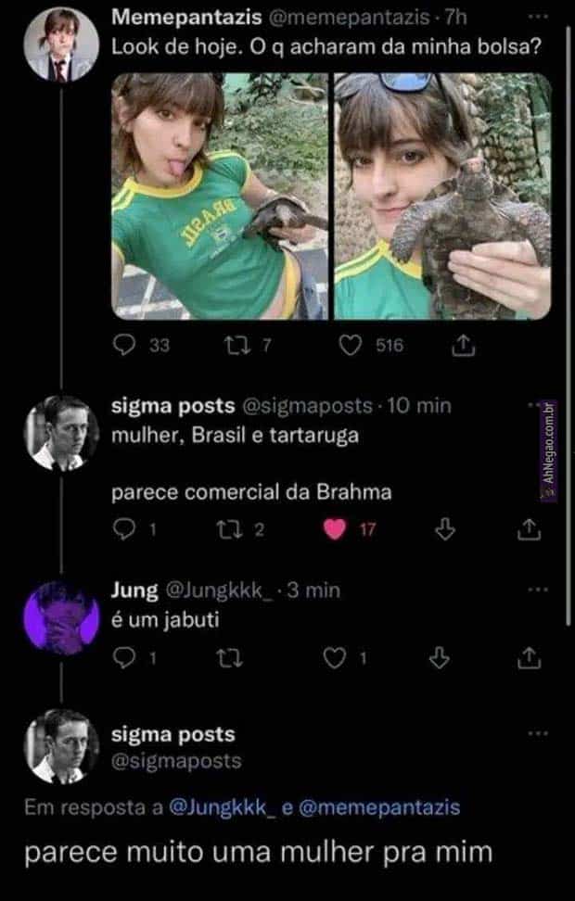Viewport: 575px width, 901px height.
Task: Open the left selfie photo with Brasil shirt
Action: 219,197
